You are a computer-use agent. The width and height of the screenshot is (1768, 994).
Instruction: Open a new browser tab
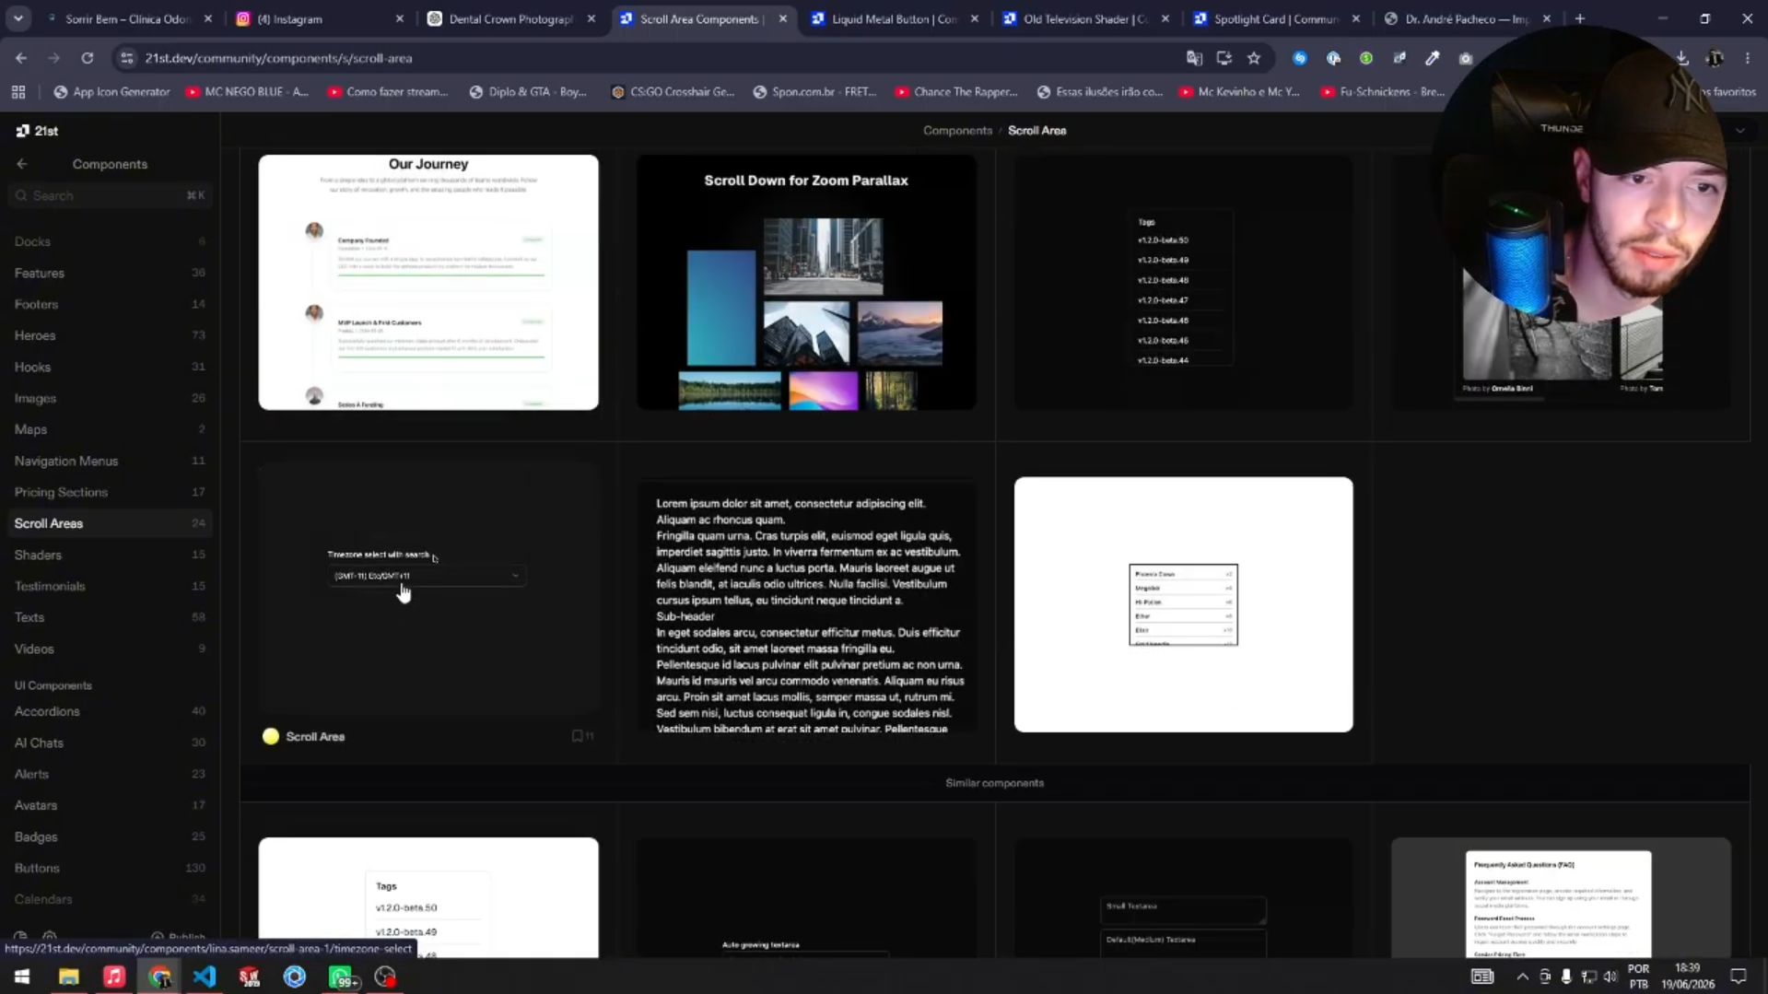(1580, 18)
